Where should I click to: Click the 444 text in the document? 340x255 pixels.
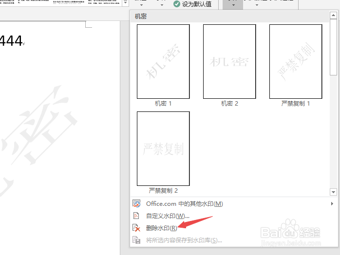pos(11,41)
